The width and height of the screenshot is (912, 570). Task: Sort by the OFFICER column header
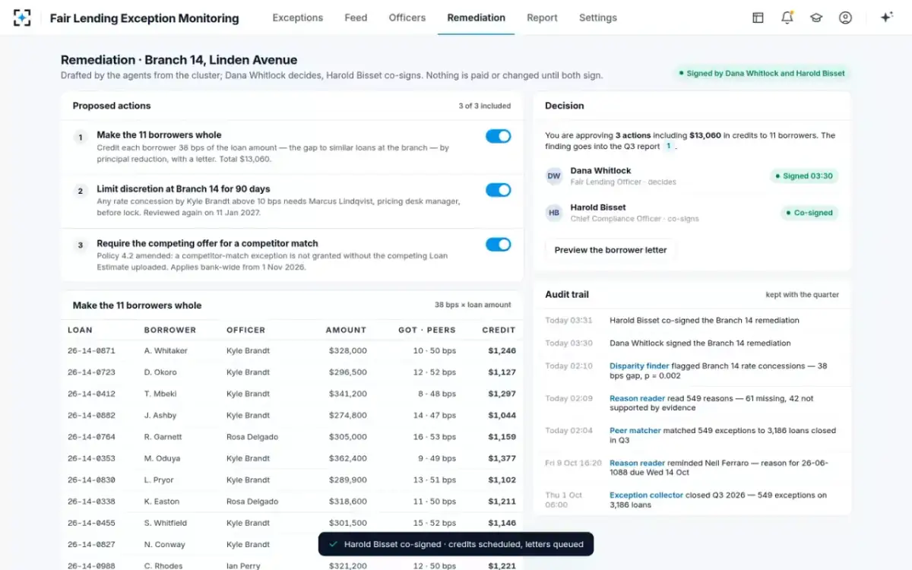246,330
